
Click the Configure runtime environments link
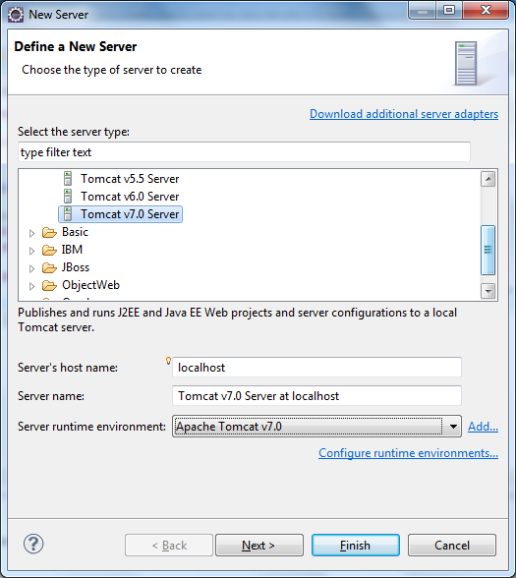409,453
